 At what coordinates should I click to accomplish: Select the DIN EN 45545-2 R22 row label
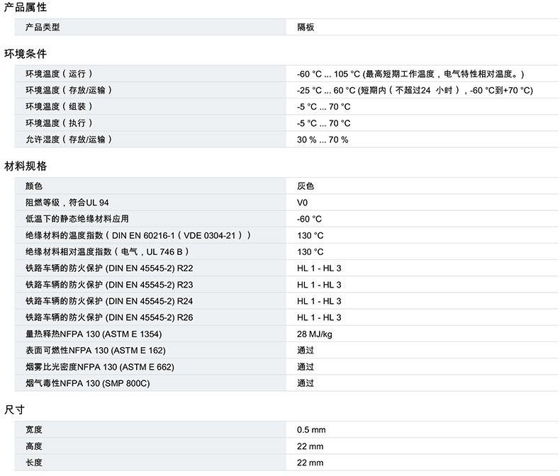coord(109,268)
